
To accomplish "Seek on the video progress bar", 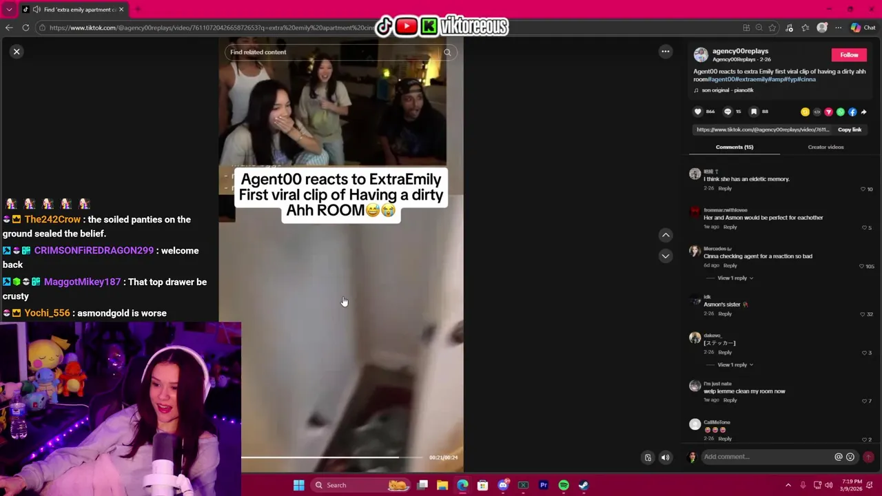I will (331, 457).
